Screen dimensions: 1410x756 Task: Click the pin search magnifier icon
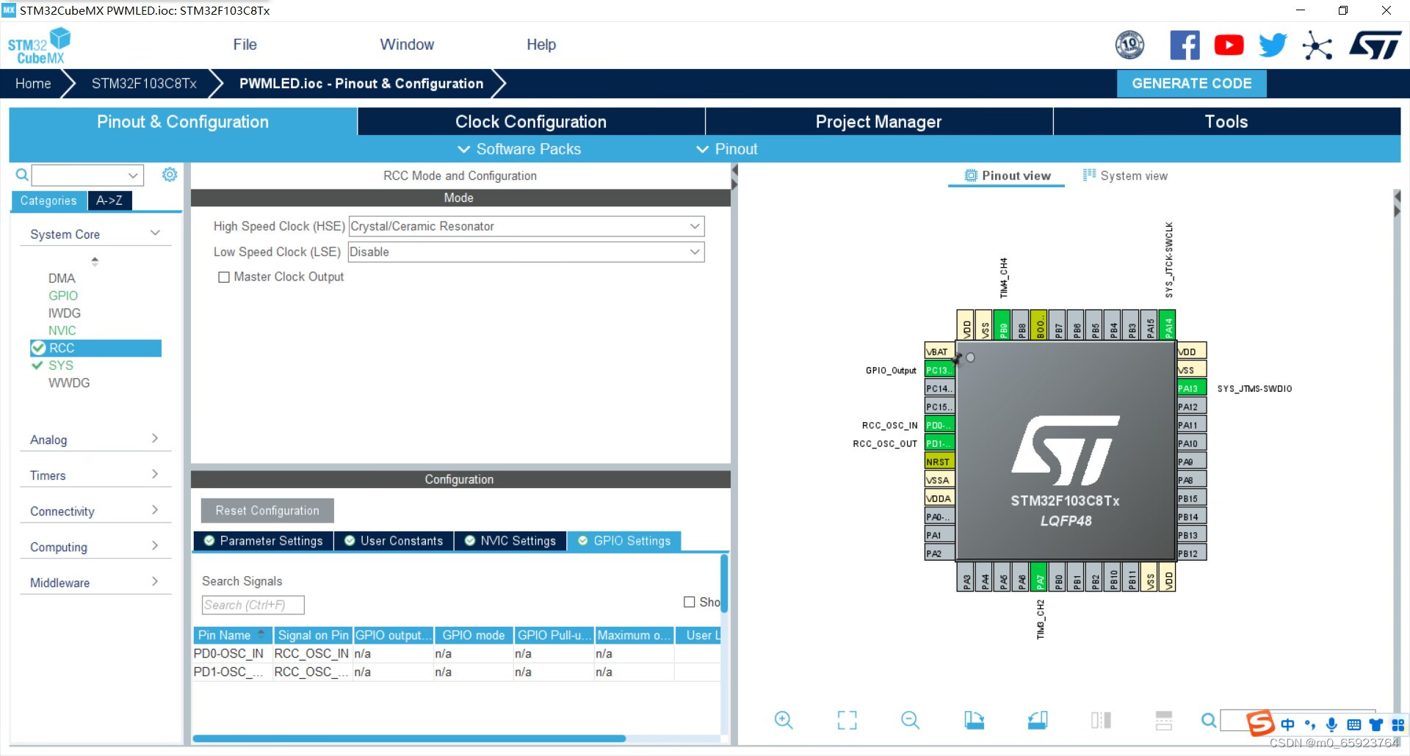click(x=1208, y=720)
